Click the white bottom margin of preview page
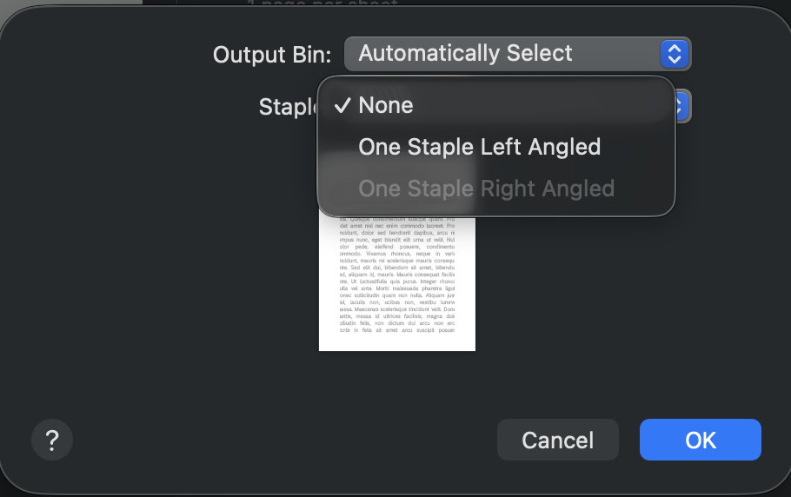 click(x=397, y=342)
